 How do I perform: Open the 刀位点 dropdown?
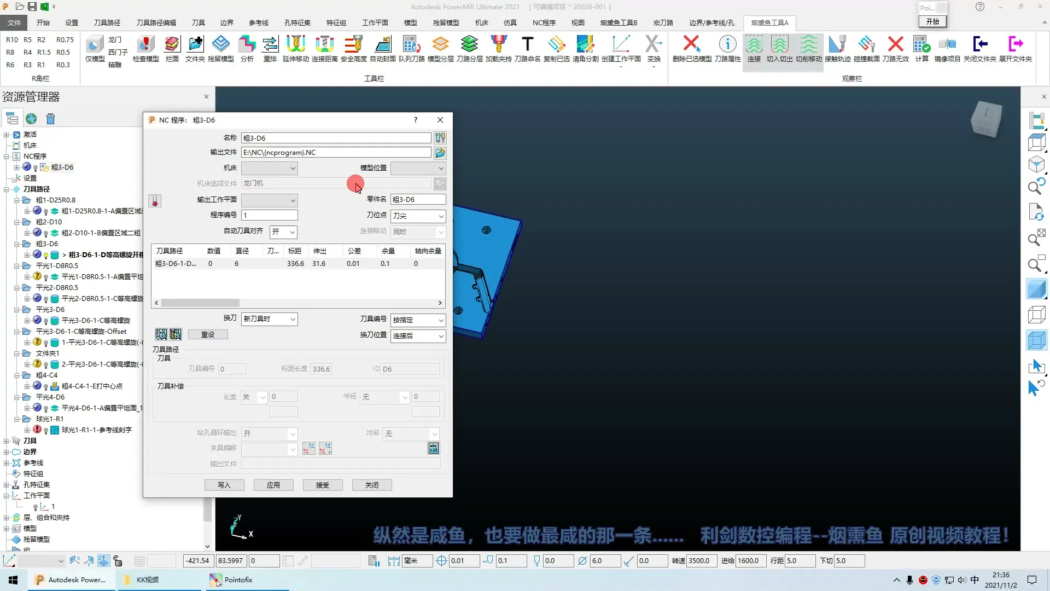[x=418, y=216]
